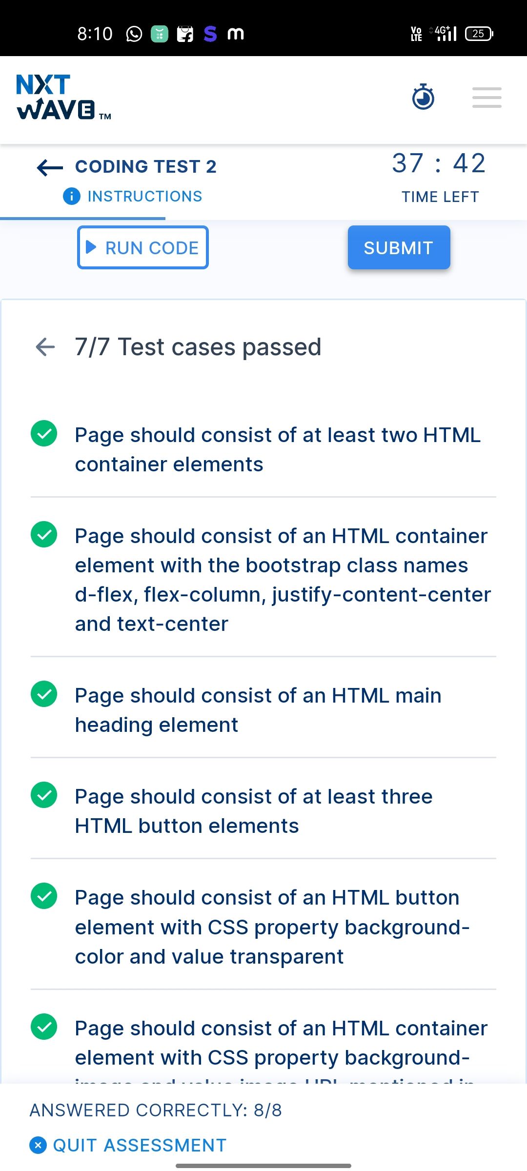This screenshot has height=1171, width=527.
Task: Open WhatsApp notification in the status bar
Action: coord(134,34)
